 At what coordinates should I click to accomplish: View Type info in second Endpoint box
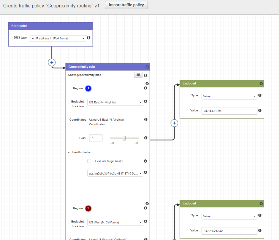[260, 215]
